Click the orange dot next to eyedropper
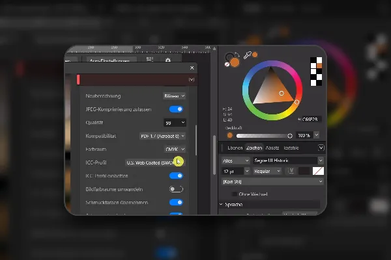391x260 pixels. (x=255, y=55)
